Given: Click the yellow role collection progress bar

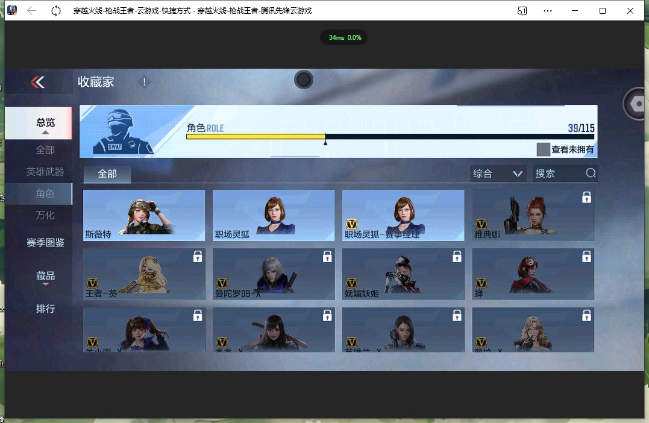Looking at the screenshot, I should point(256,137).
